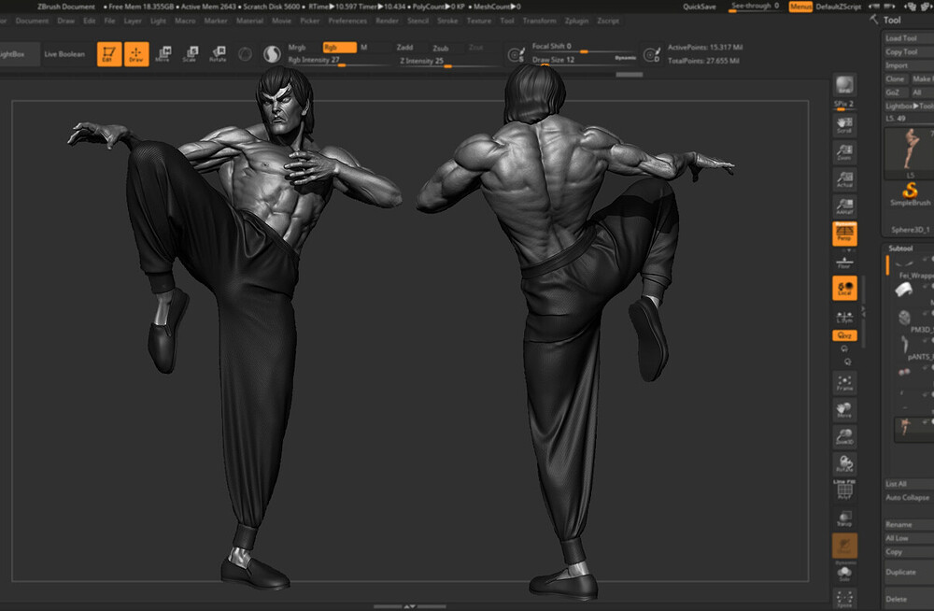Click the Zoom3D icon in right shelf

844,436
